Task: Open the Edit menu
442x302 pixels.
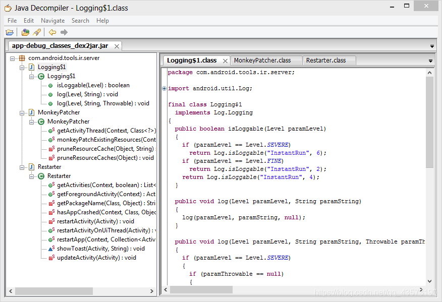Action: pos(29,21)
